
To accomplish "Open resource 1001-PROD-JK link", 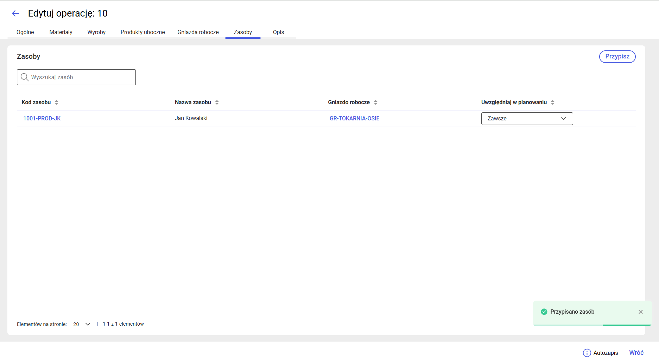I will click(42, 119).
